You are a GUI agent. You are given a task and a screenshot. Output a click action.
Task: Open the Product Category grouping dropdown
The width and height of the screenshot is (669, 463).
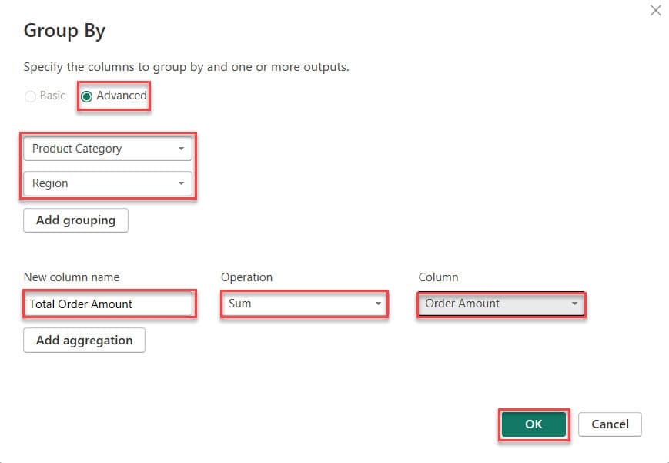pyautogui.click(x=108, y=149)
